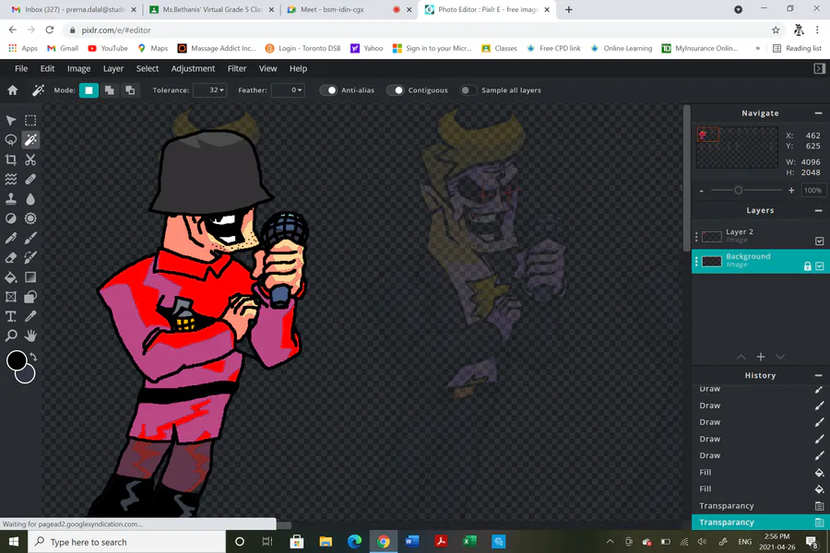Choose the Subtract from selection mode
Screen dimensions: 830x553
point(130,90)
